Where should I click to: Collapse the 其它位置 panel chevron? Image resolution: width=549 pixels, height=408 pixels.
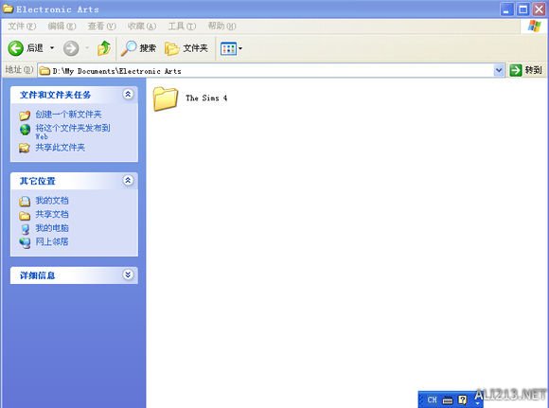pos(128,180)
